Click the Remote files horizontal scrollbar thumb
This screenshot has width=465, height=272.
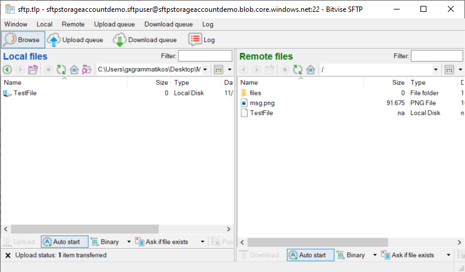click(318, 242)
